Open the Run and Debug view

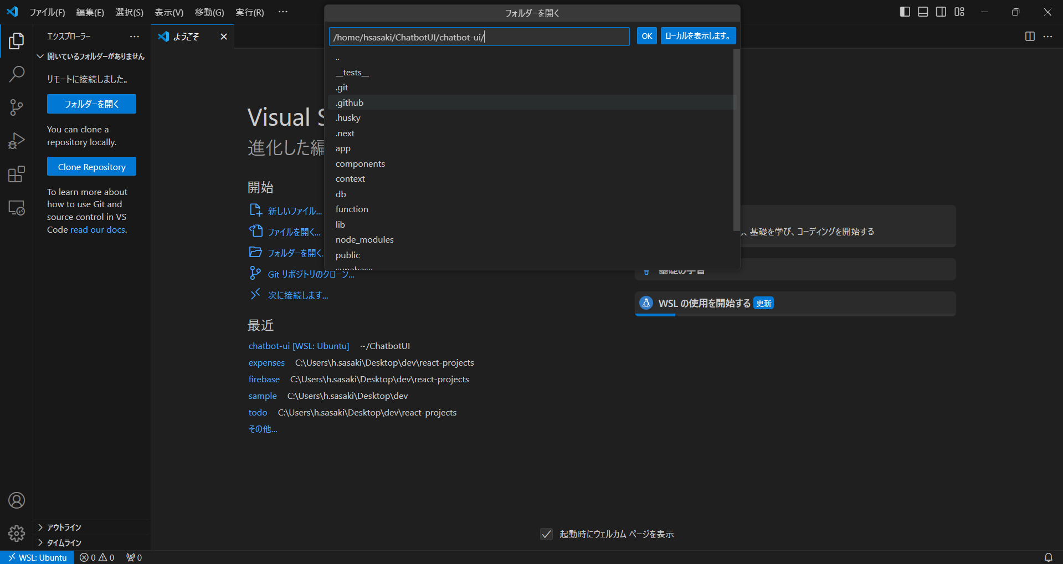point(17,141)
